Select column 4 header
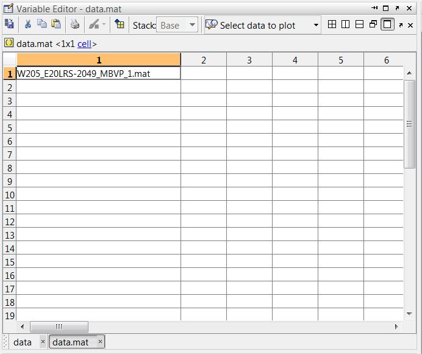 coord(295,60)
